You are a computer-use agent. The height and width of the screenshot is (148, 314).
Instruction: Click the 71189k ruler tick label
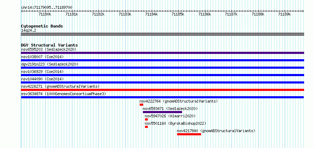(285, 14)
